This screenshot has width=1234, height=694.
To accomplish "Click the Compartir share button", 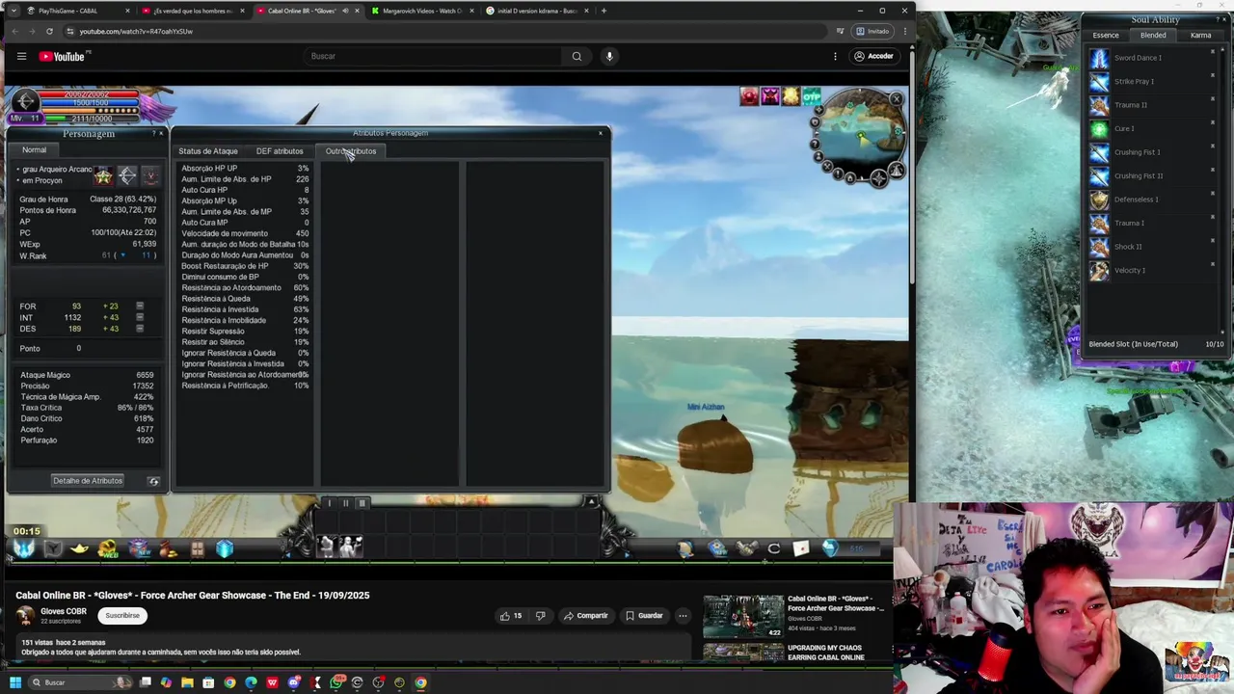I will (x=586, y=615).
